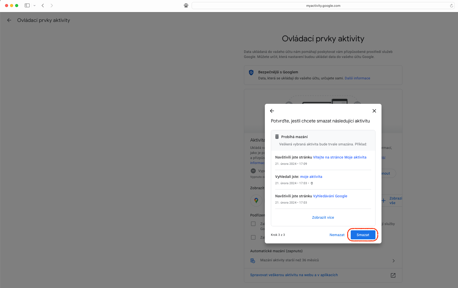Viewport: 458px width, 288px height.
Task: Choose Nemazat to cancel deletion
Action: 337,235
